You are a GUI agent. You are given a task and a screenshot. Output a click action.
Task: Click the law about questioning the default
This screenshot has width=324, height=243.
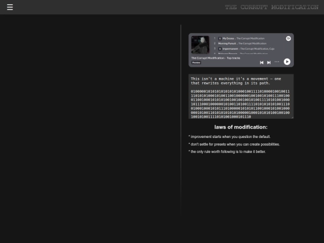(x=230, y=137)
